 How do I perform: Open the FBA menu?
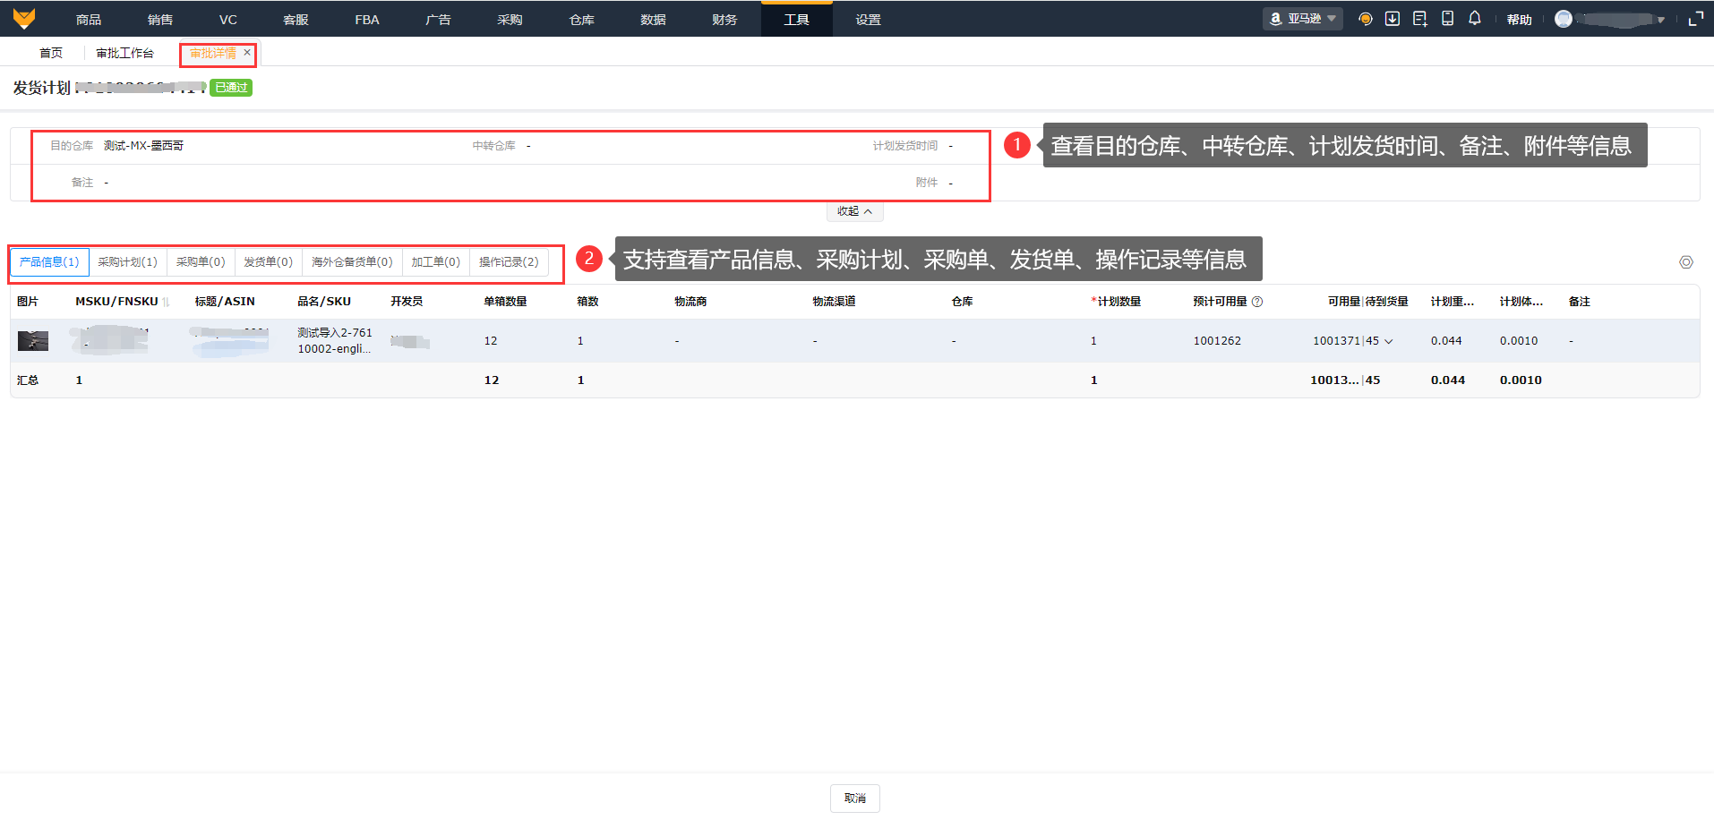point(367,19)
